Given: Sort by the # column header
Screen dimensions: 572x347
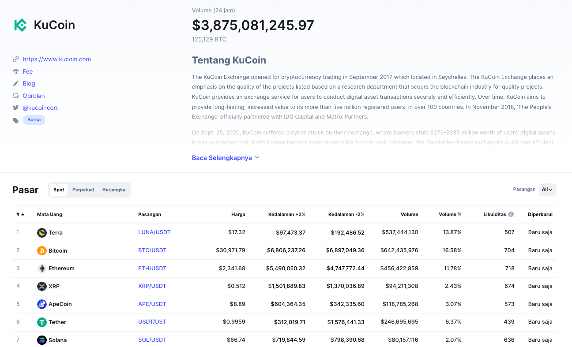Looking at the screenshot, I should tap(20, 214).
